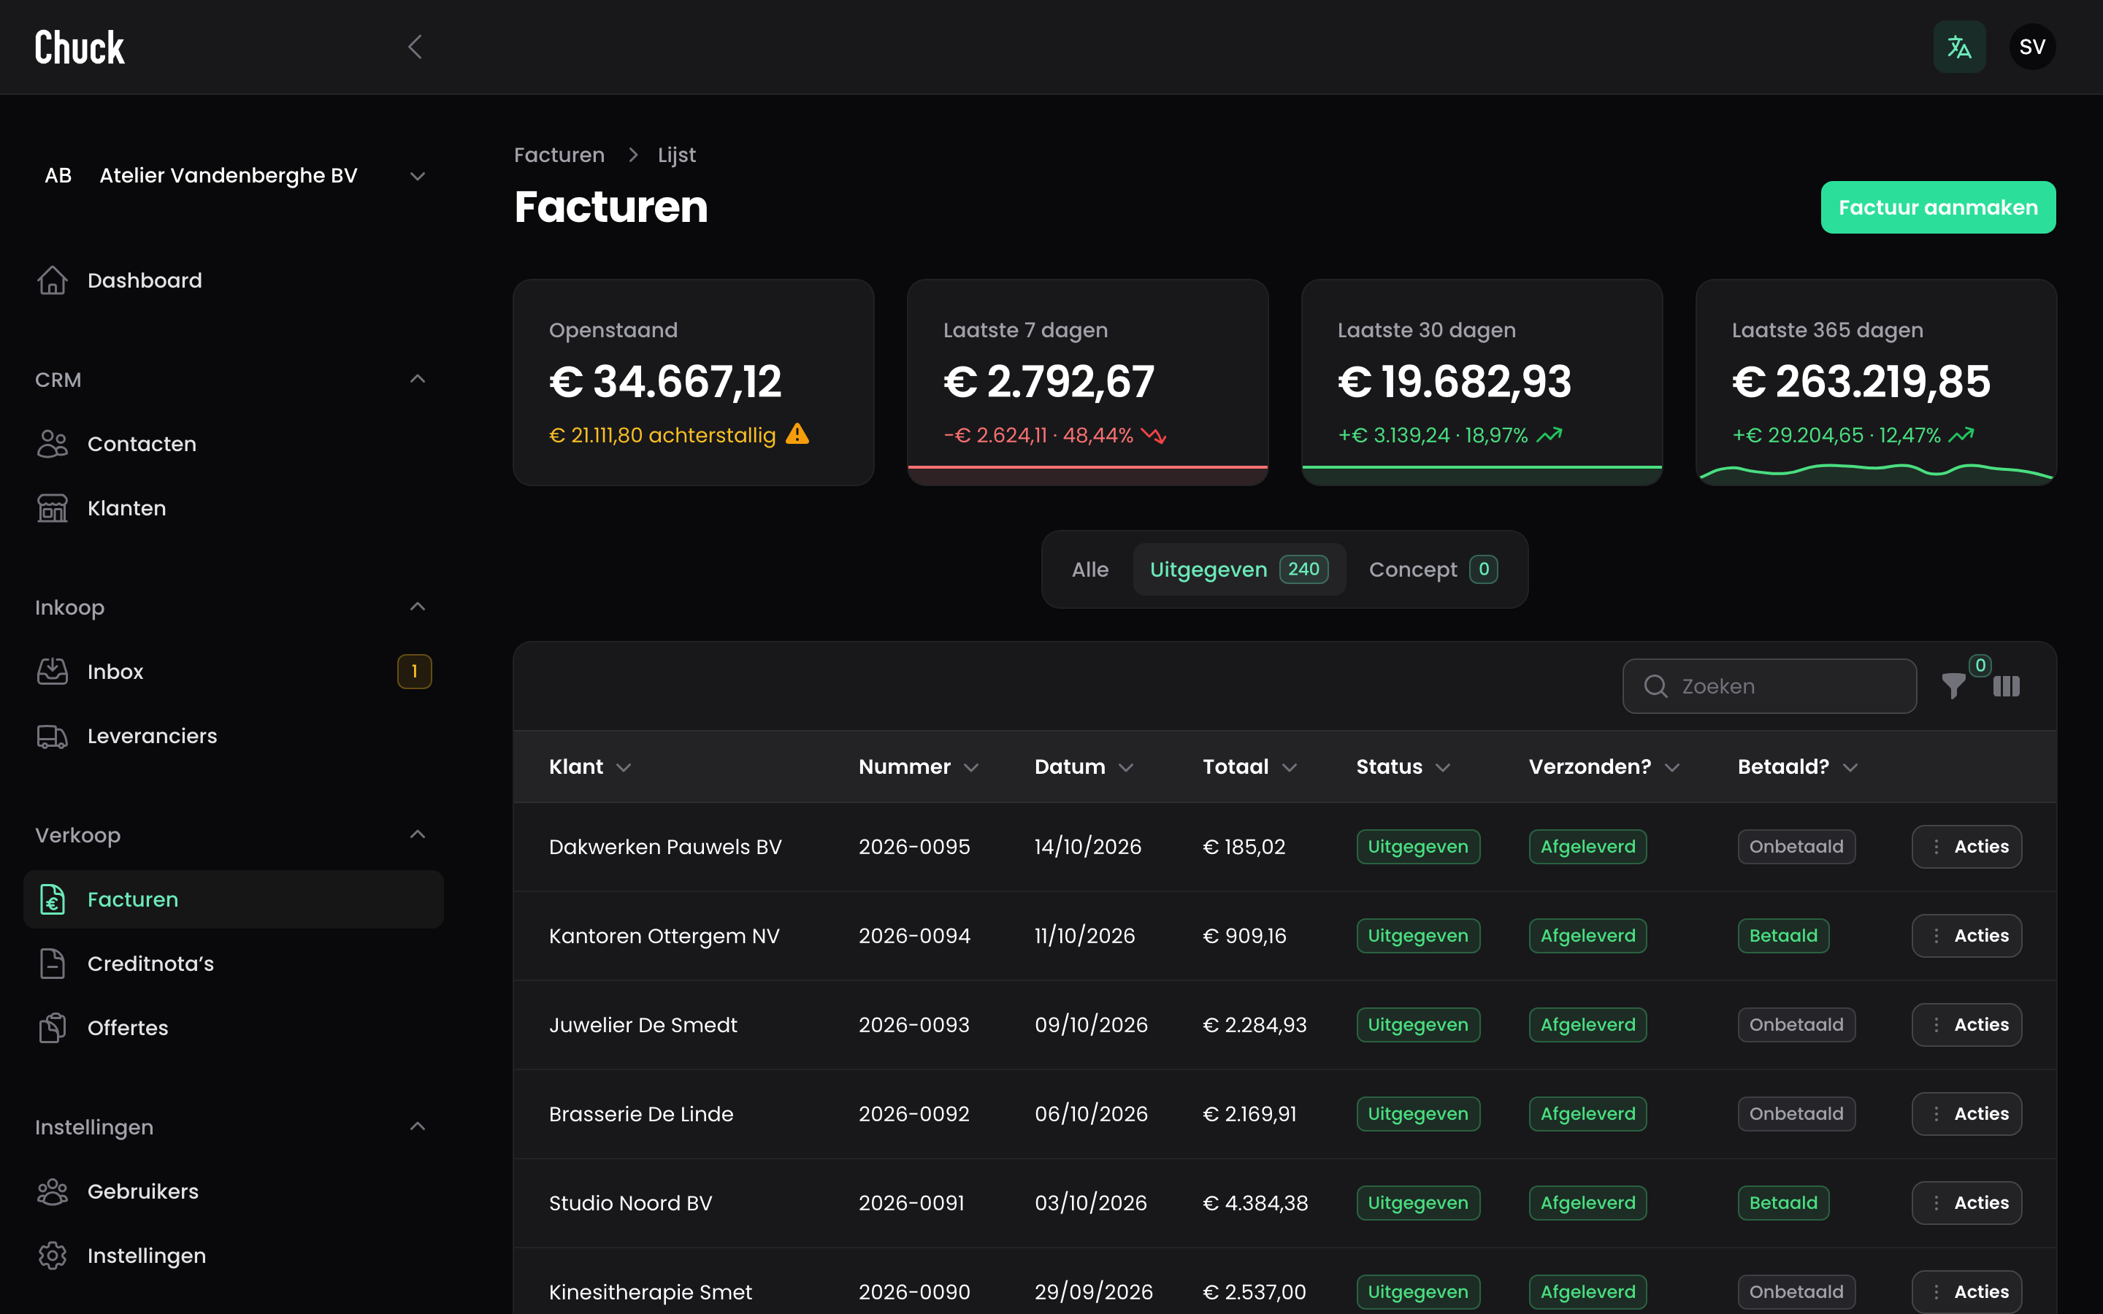Screen dimensions: 2103x1314
Task: Click the Klanten storefront icon
Action: tap(52, 508)
